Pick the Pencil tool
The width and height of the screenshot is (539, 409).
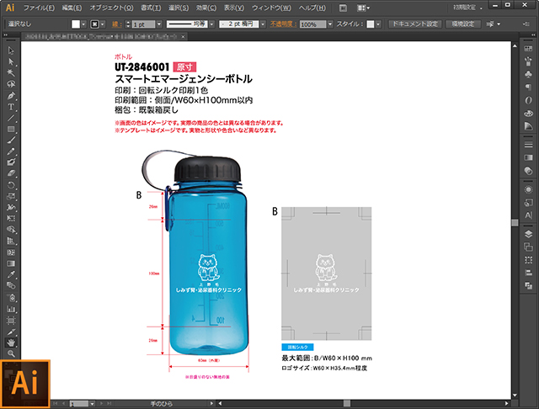[11, 151]
